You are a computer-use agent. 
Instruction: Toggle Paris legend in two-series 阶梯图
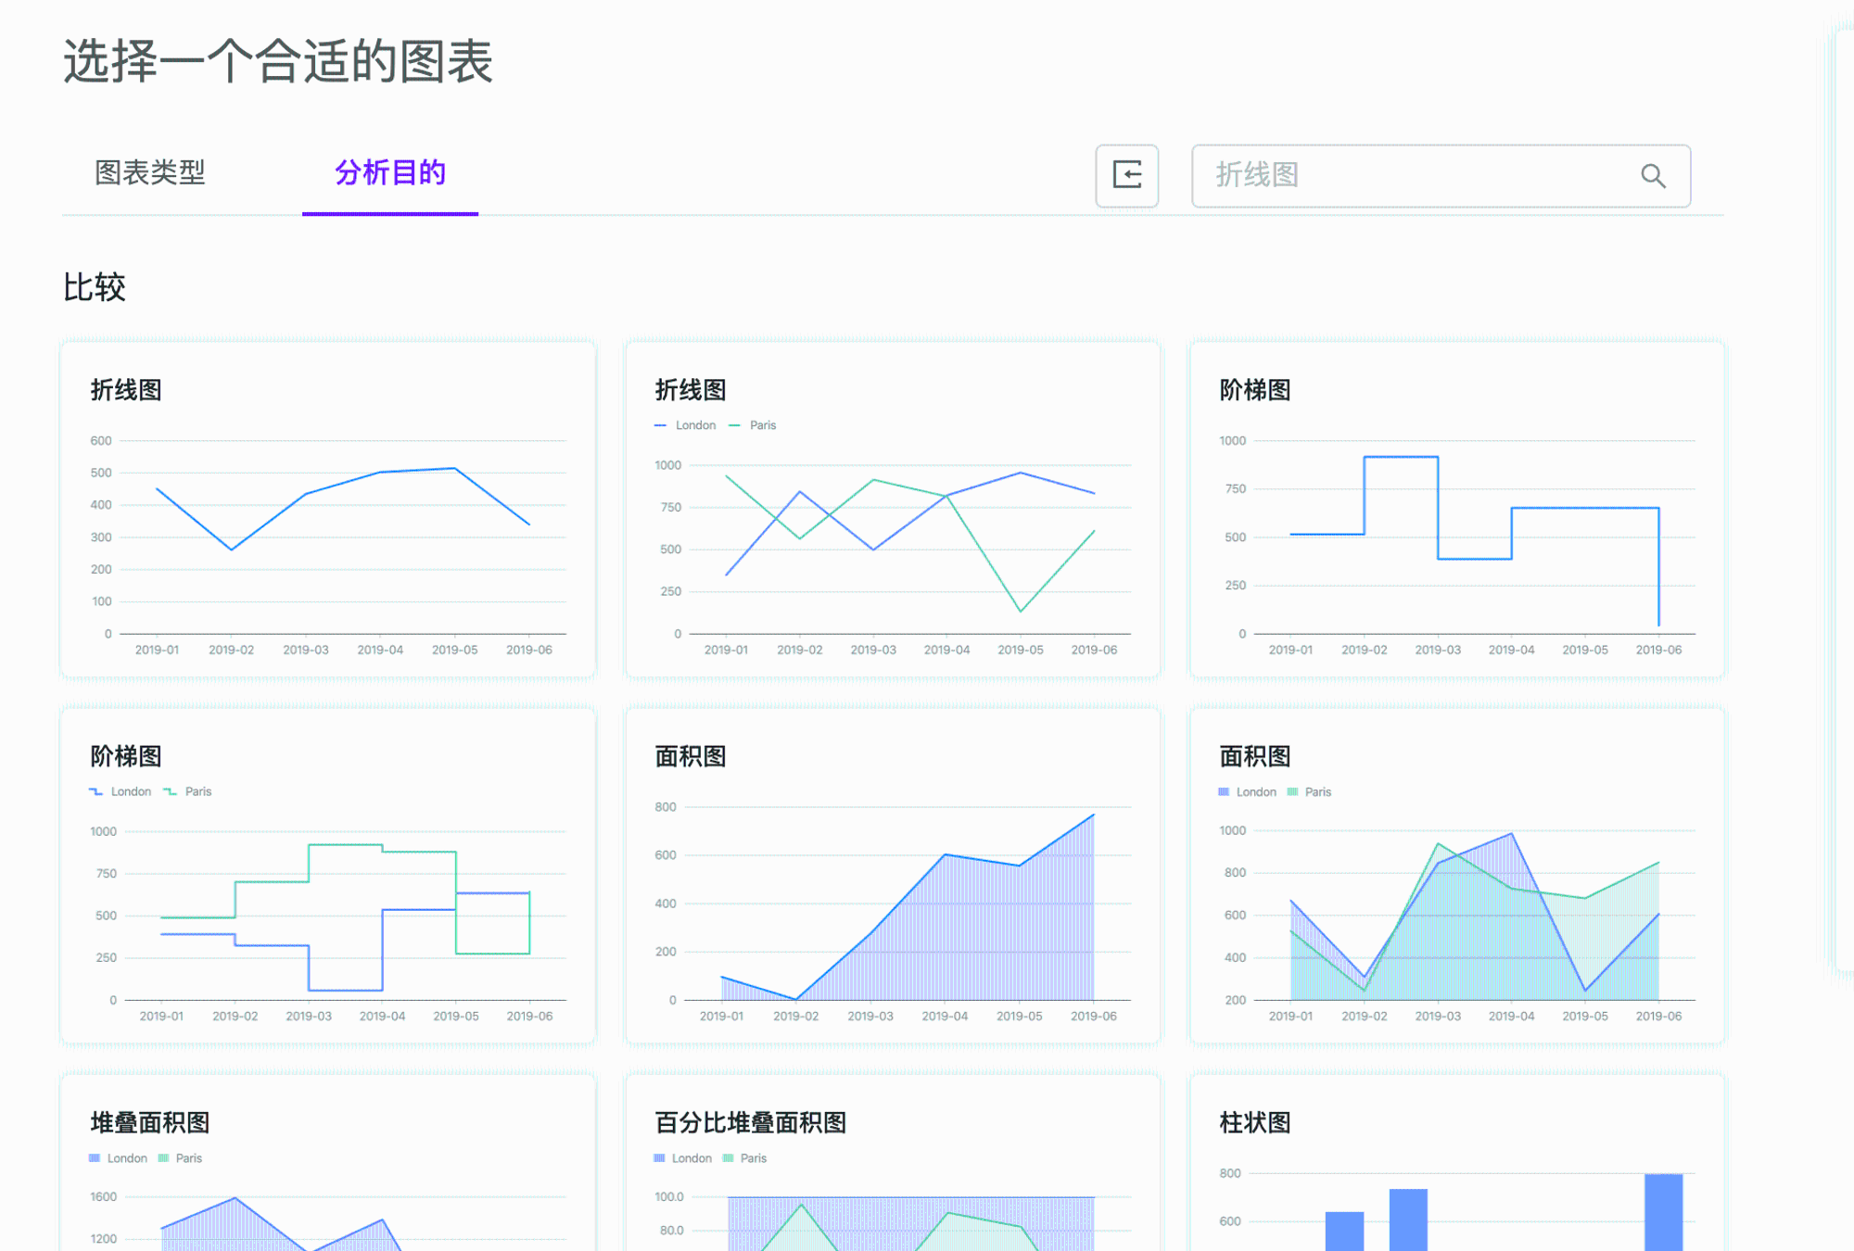pyautogui.click(x=188, y=791)
